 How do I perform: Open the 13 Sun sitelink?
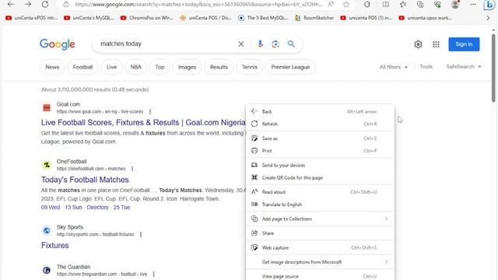tap(73, 208)
